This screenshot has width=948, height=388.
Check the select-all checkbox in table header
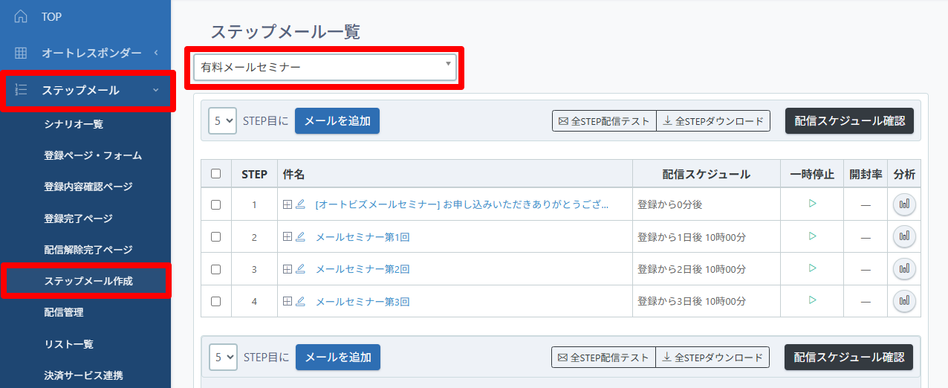pyautogui.click(x=216, y=174)
